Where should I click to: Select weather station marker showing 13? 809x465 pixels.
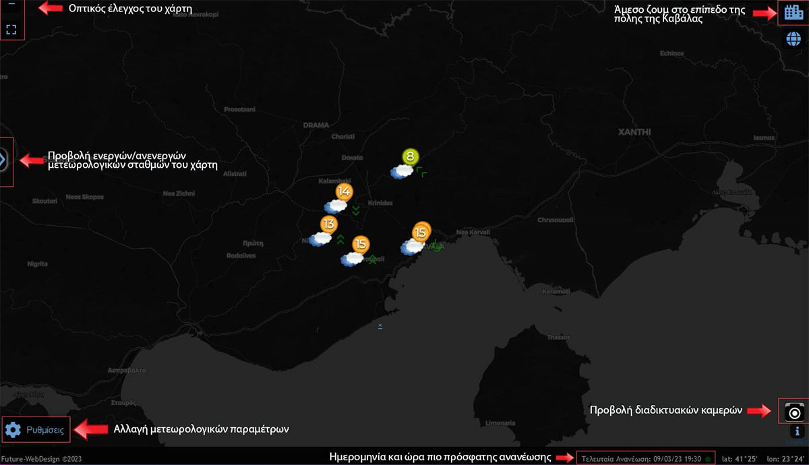[x=328, y=224]
